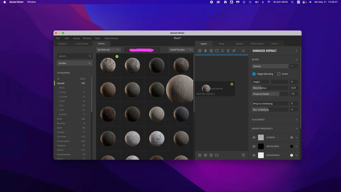Viewport: 341px width, 192px height.
Task: Open the File menu
Action: (x=58, y=38)
